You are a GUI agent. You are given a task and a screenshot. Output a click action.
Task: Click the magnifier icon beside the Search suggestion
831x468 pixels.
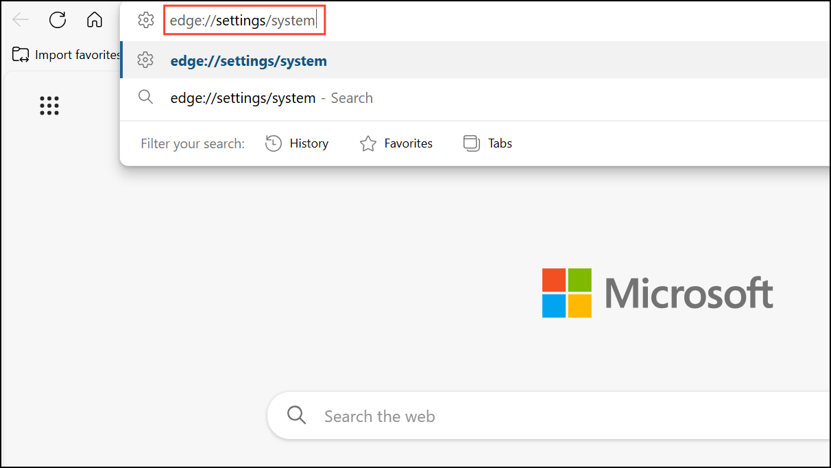coord(145,97)
